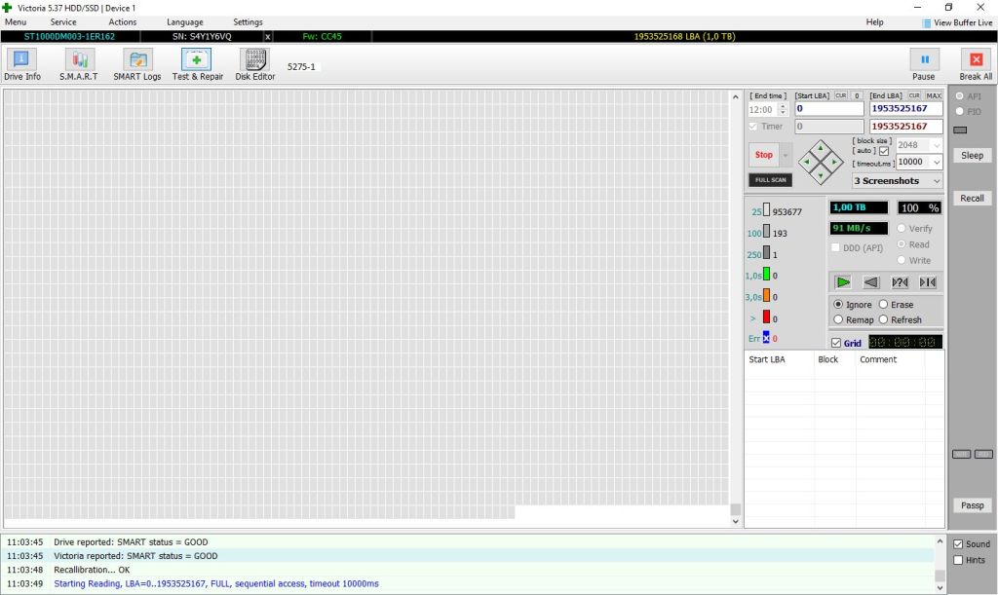Image resolution: width=998 pixels, height=595 pixels.
Task: Switch to the Disk Editor
Action: pyautogui.click(x=255, y=65)
